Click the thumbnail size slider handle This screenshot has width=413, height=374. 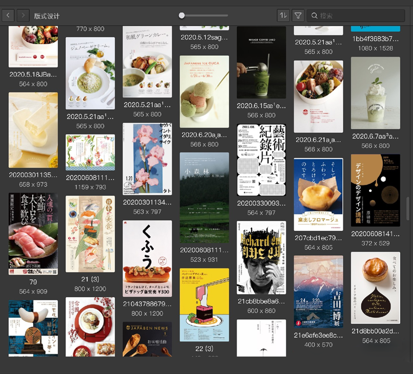click(x=182, y=16)
